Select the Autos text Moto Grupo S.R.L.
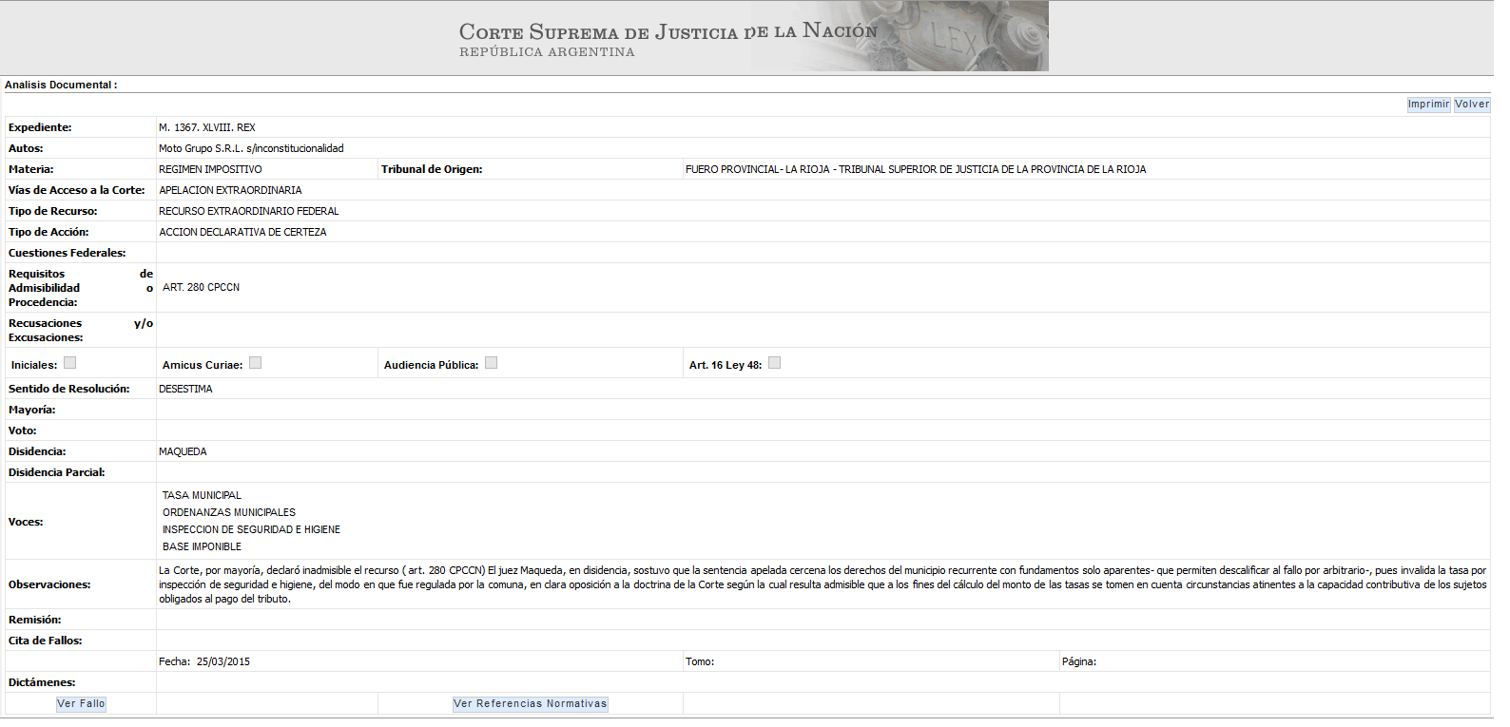 (x=251, y=148)
